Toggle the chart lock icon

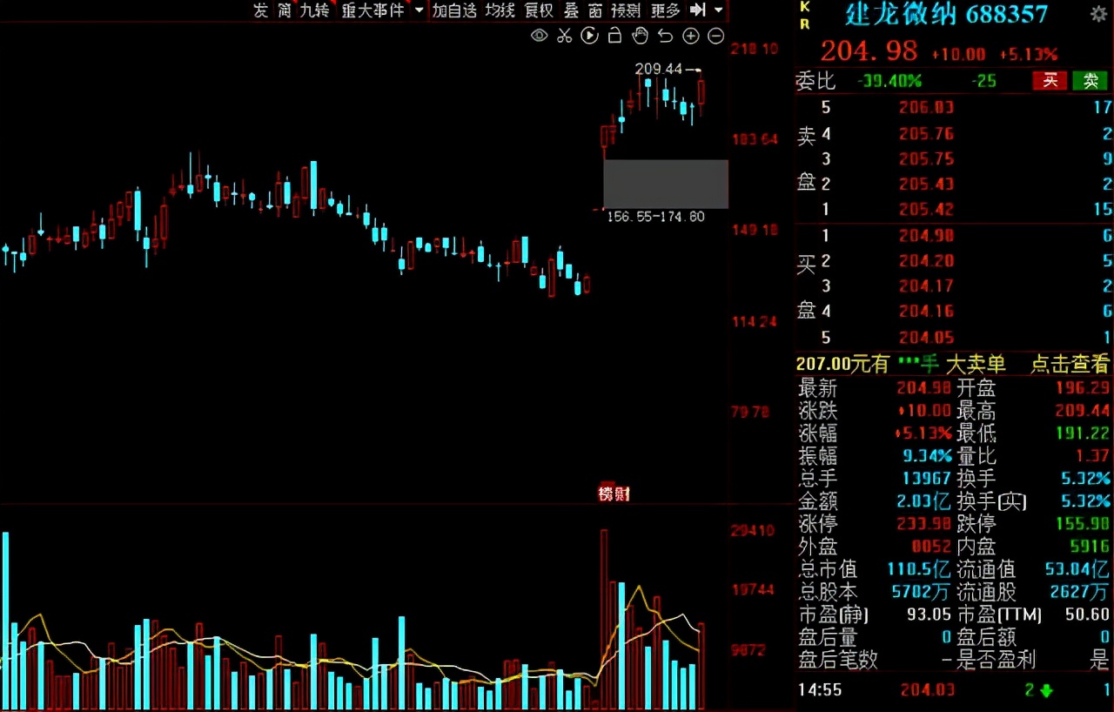(x=614, y=36)
